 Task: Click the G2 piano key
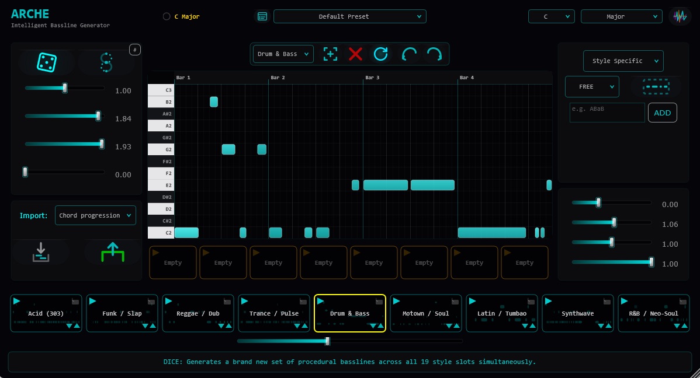[161, 149]
